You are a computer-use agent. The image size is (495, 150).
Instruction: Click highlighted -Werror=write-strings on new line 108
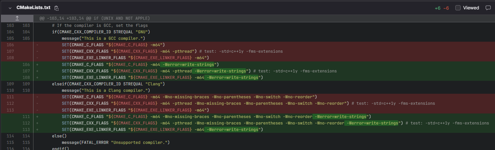pos(232,77)
